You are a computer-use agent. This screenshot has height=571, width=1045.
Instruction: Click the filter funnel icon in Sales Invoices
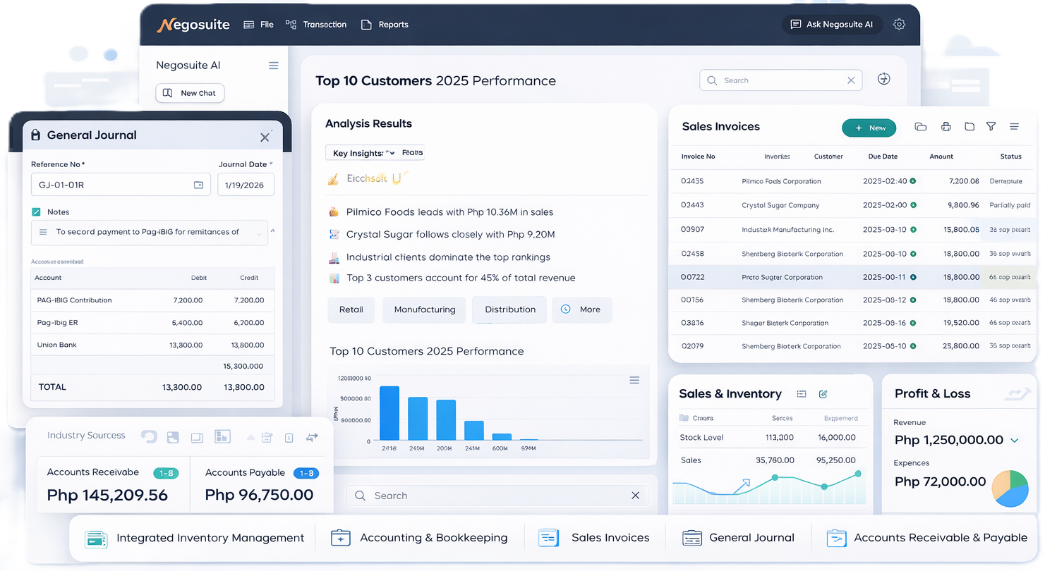pyautogui.click(x=991, y=127)
